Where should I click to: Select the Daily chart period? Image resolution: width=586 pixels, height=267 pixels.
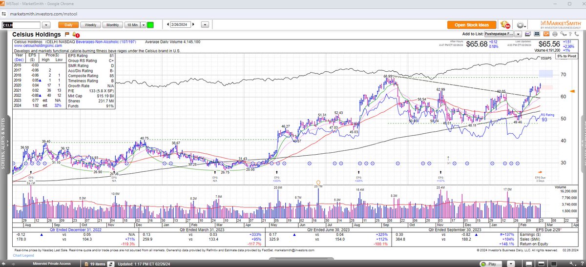click(67, 24)
